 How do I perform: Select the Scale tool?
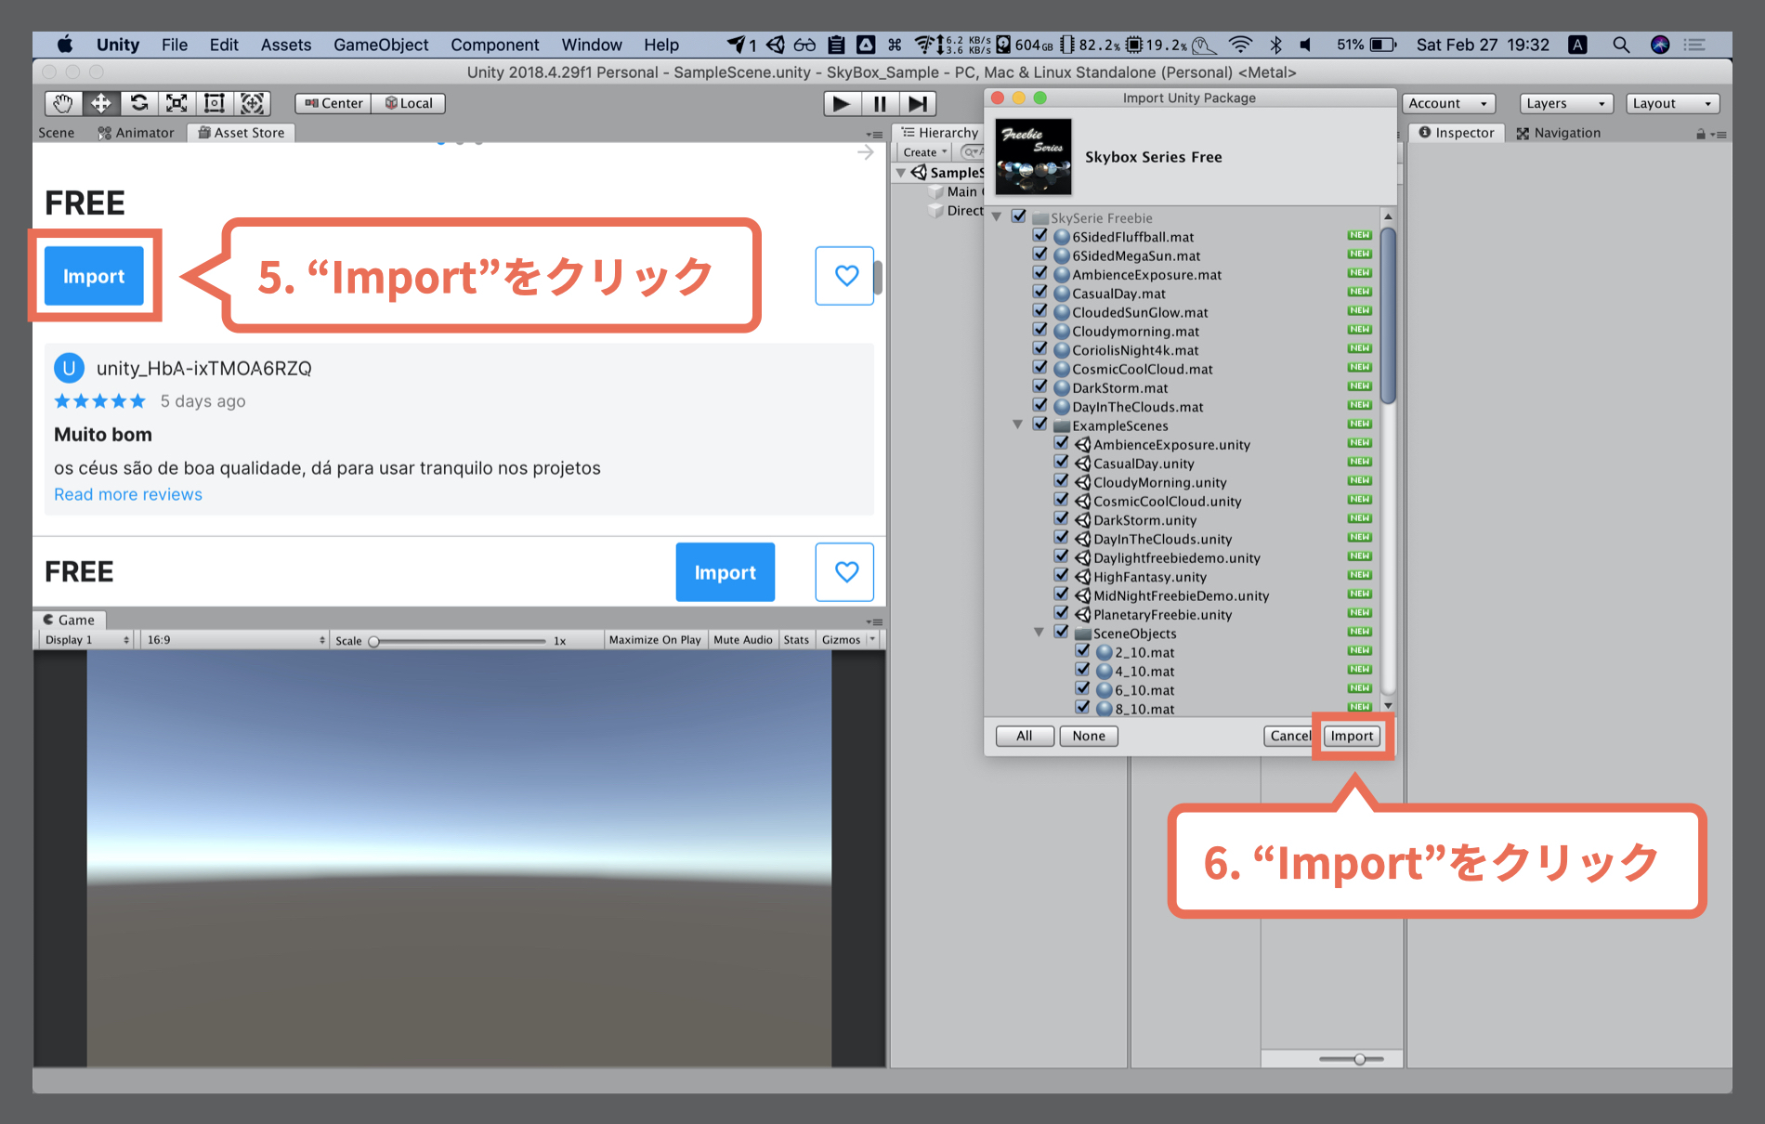(176, 103)
